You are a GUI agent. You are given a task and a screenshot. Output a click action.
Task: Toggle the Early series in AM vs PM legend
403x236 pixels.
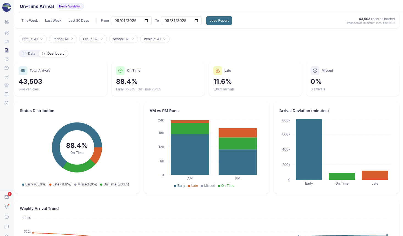point(180,186)
